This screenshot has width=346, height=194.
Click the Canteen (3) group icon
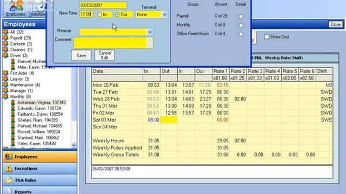point(5,44)
